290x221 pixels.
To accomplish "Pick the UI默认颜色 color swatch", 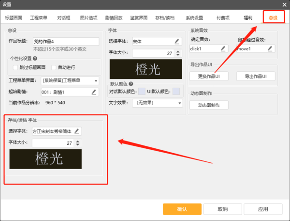I will pyautogui.click(x=176, y=92).
